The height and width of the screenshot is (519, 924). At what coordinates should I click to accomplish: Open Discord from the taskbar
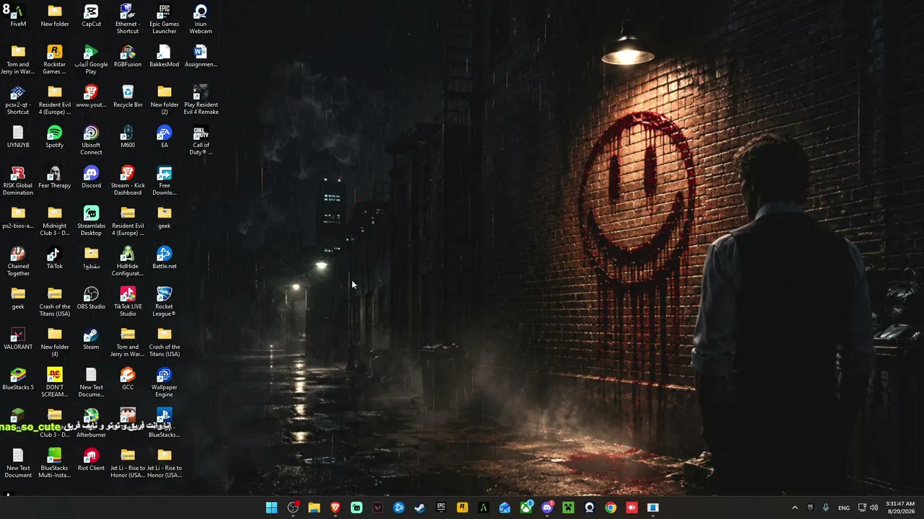(547, 507)
